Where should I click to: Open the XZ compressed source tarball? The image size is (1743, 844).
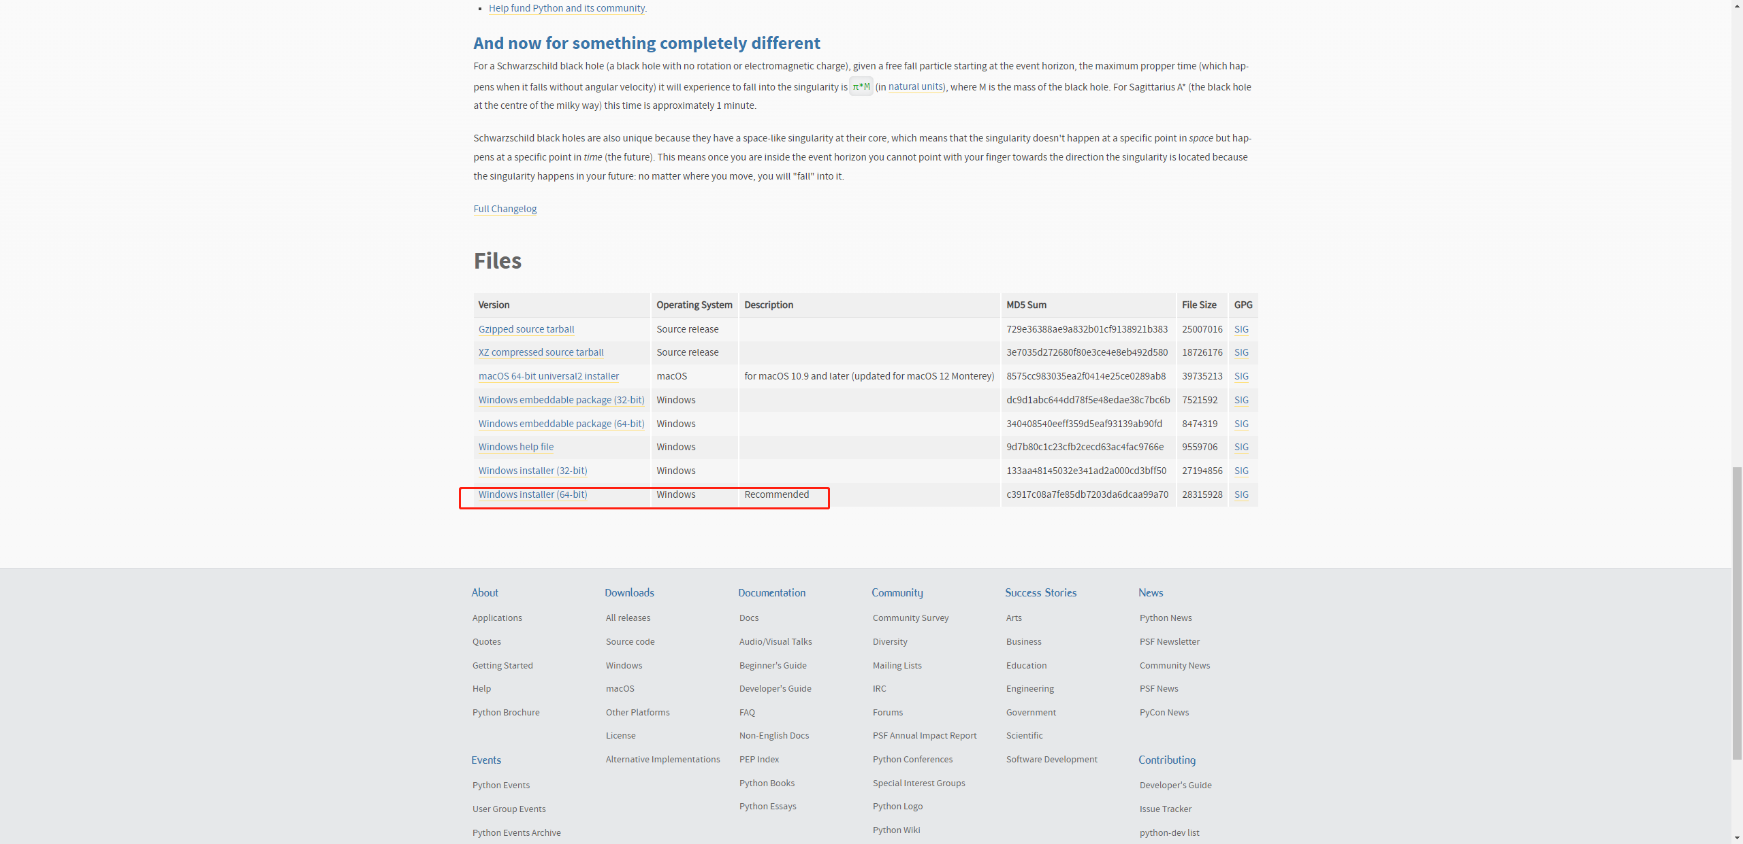pos(541,352)
